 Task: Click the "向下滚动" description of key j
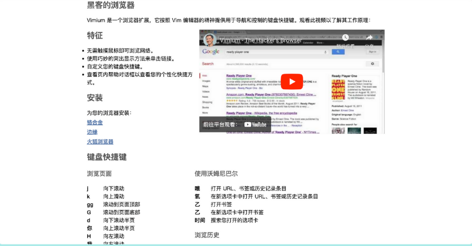pos(114,189)
